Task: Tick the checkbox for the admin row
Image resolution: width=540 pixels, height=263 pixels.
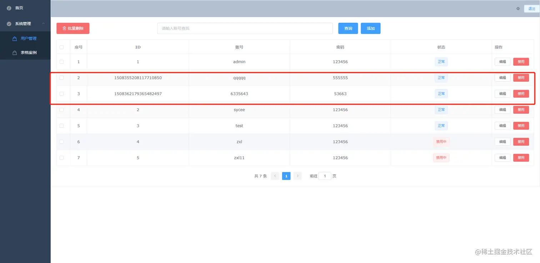Action: pyautogui.click(x=61, y=62)
